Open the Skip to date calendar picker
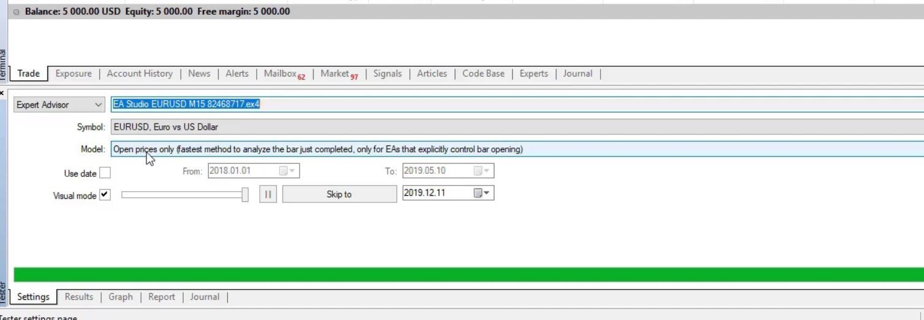924x320 pixels. 482,193
